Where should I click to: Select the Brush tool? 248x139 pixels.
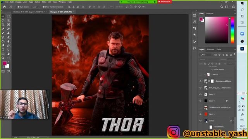(x=3, y=33)
